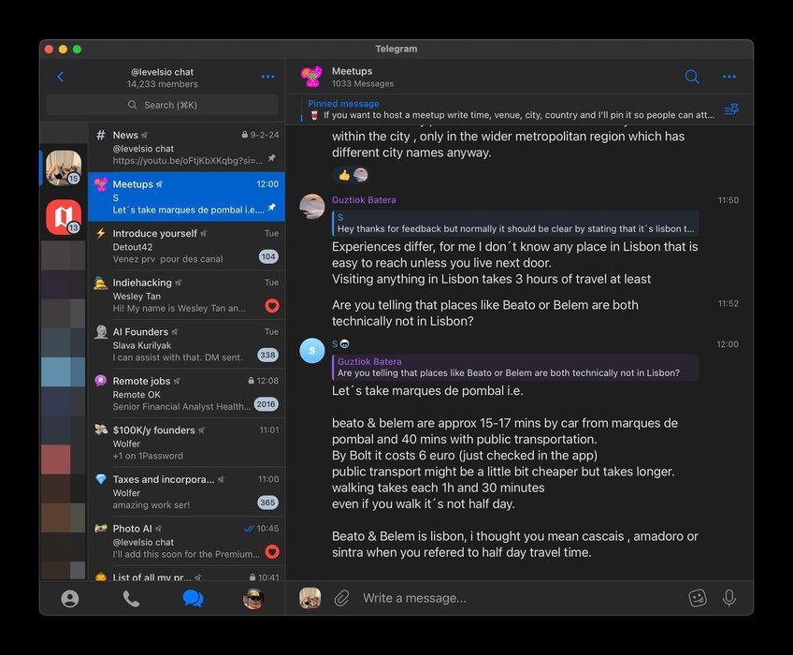This screenshot has width=793, height=655.
Task: Click the pin icon on News topic
Action: coord(271,158)
